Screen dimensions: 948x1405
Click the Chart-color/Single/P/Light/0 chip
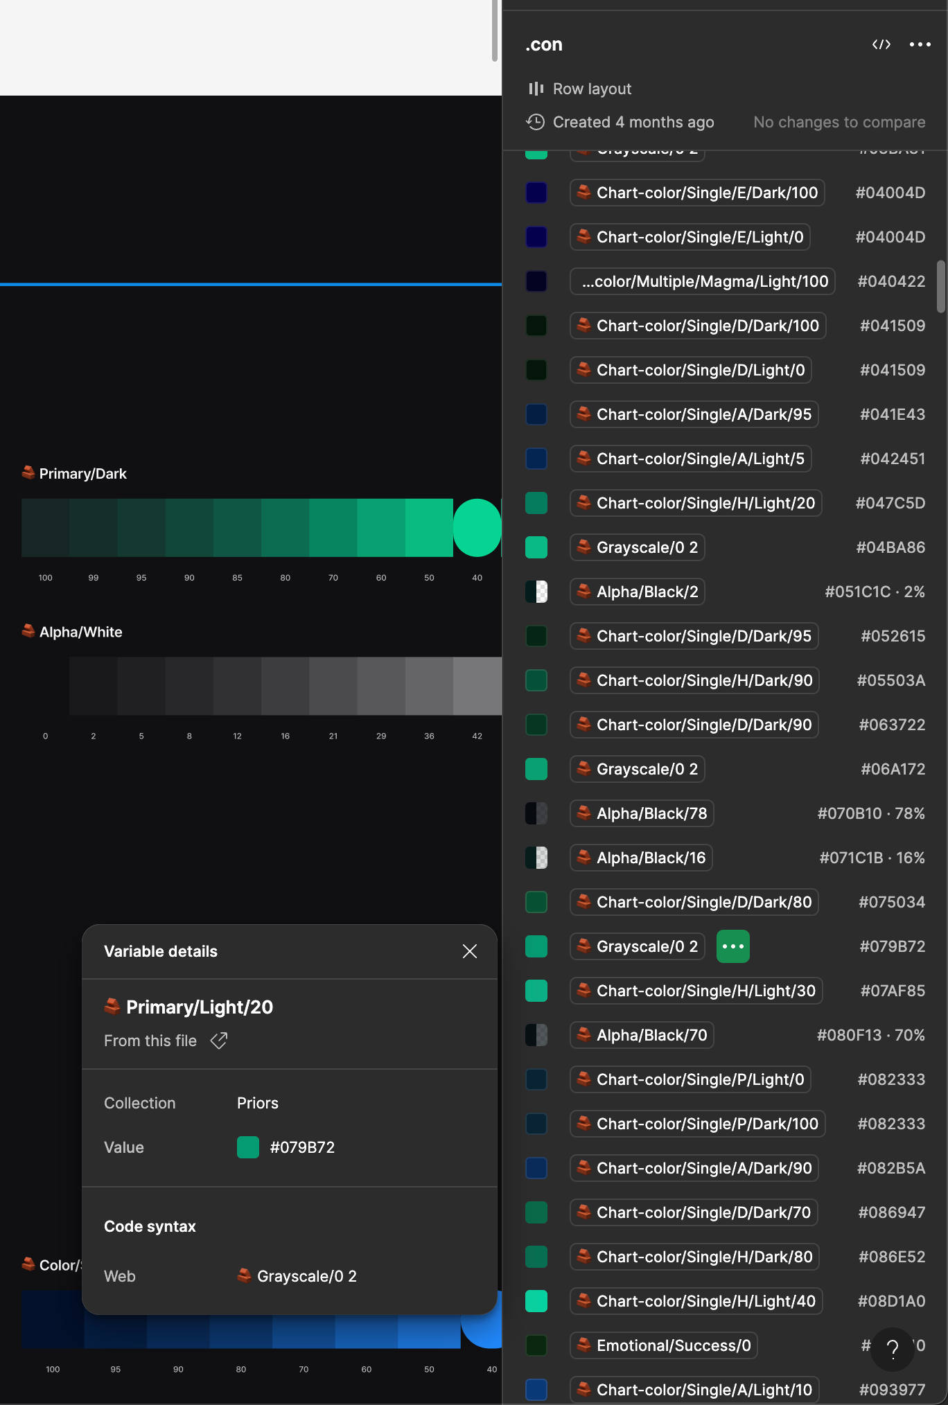point(690,1079)
